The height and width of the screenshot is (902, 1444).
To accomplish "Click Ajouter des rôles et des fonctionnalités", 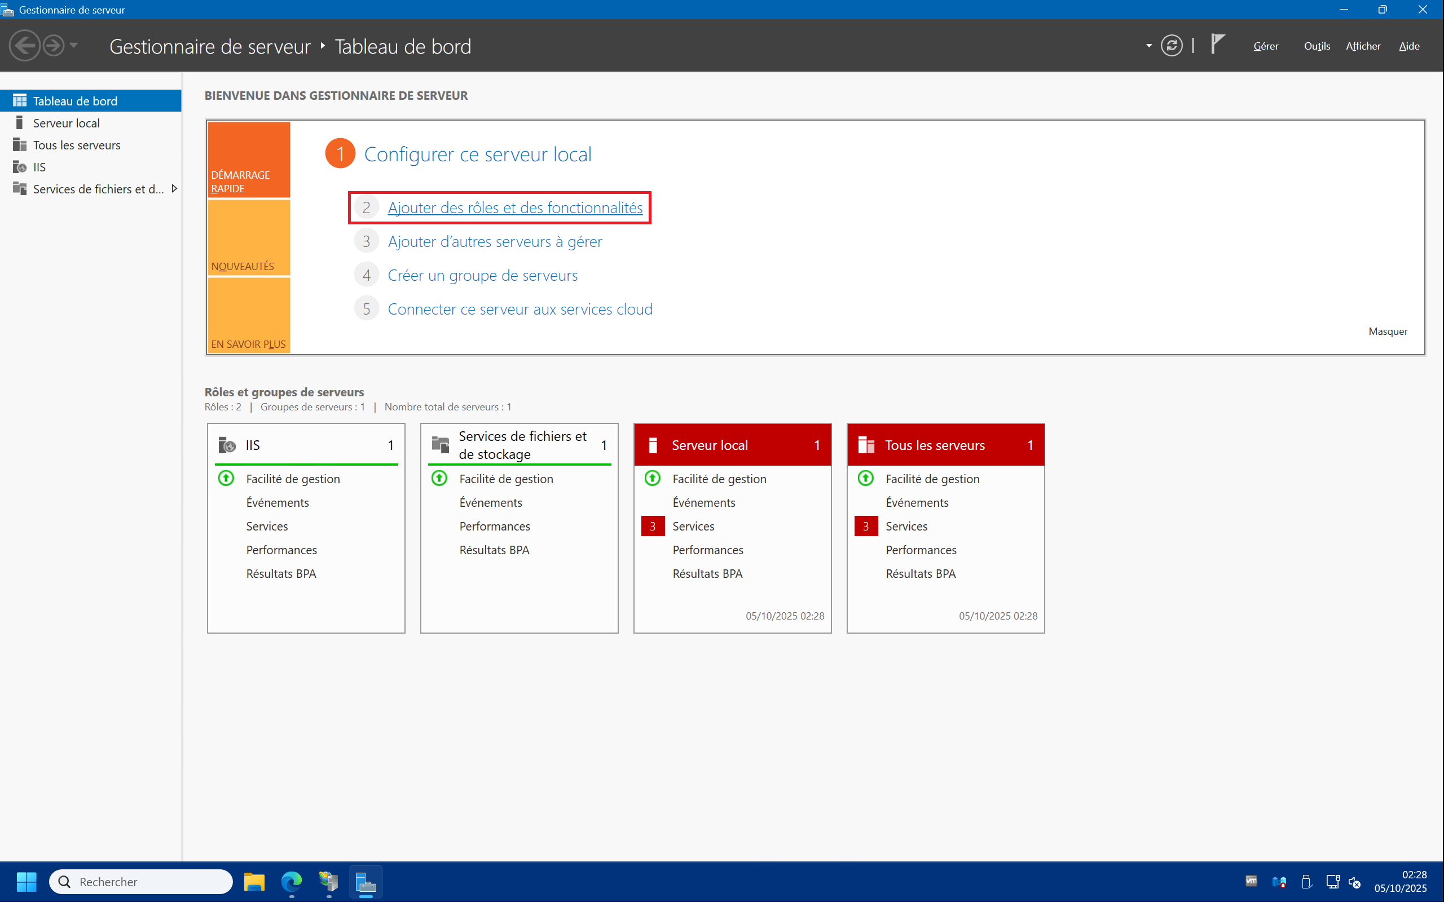I will [x=515, y=207].
